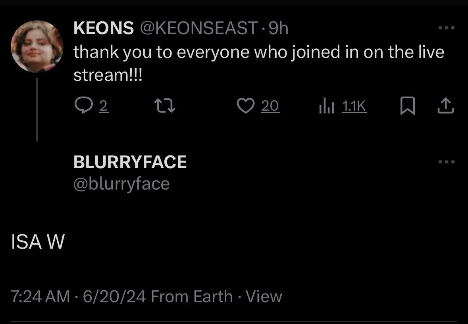Viewport: 468px width, 324px height.
Task: Click the reply count 2
Action: pos(103,106)
